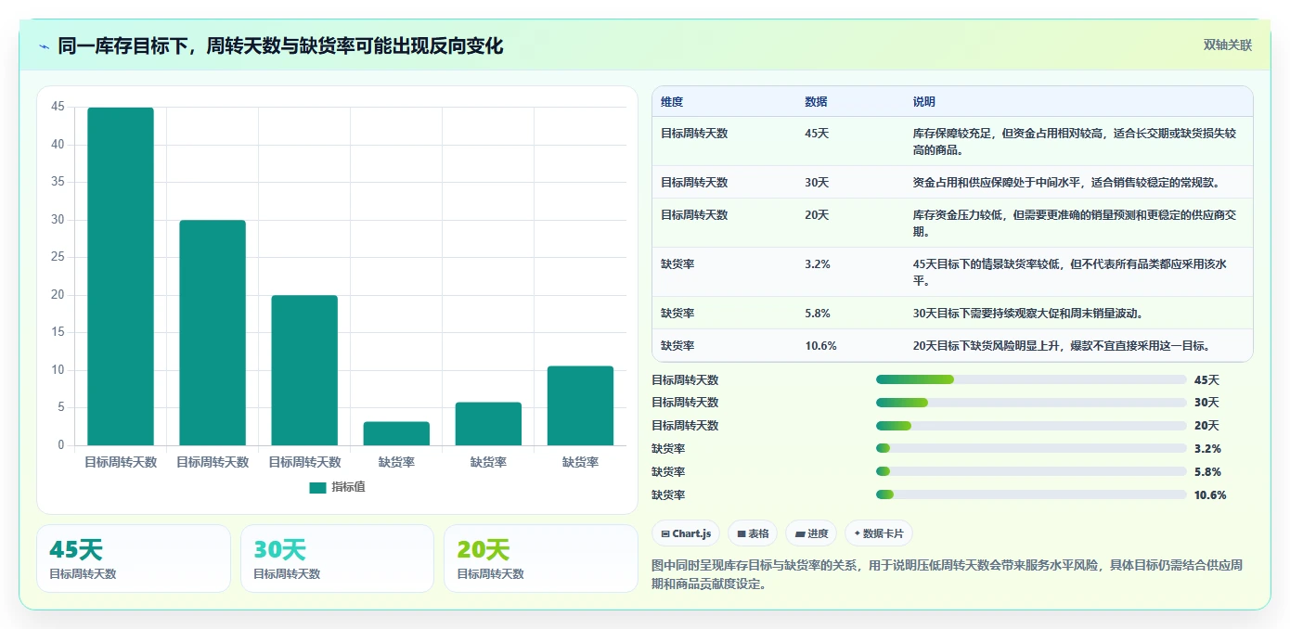Click the 5.8 缺货率 bar in the chart
1290x629 pixels.
[x=488, y=424]
